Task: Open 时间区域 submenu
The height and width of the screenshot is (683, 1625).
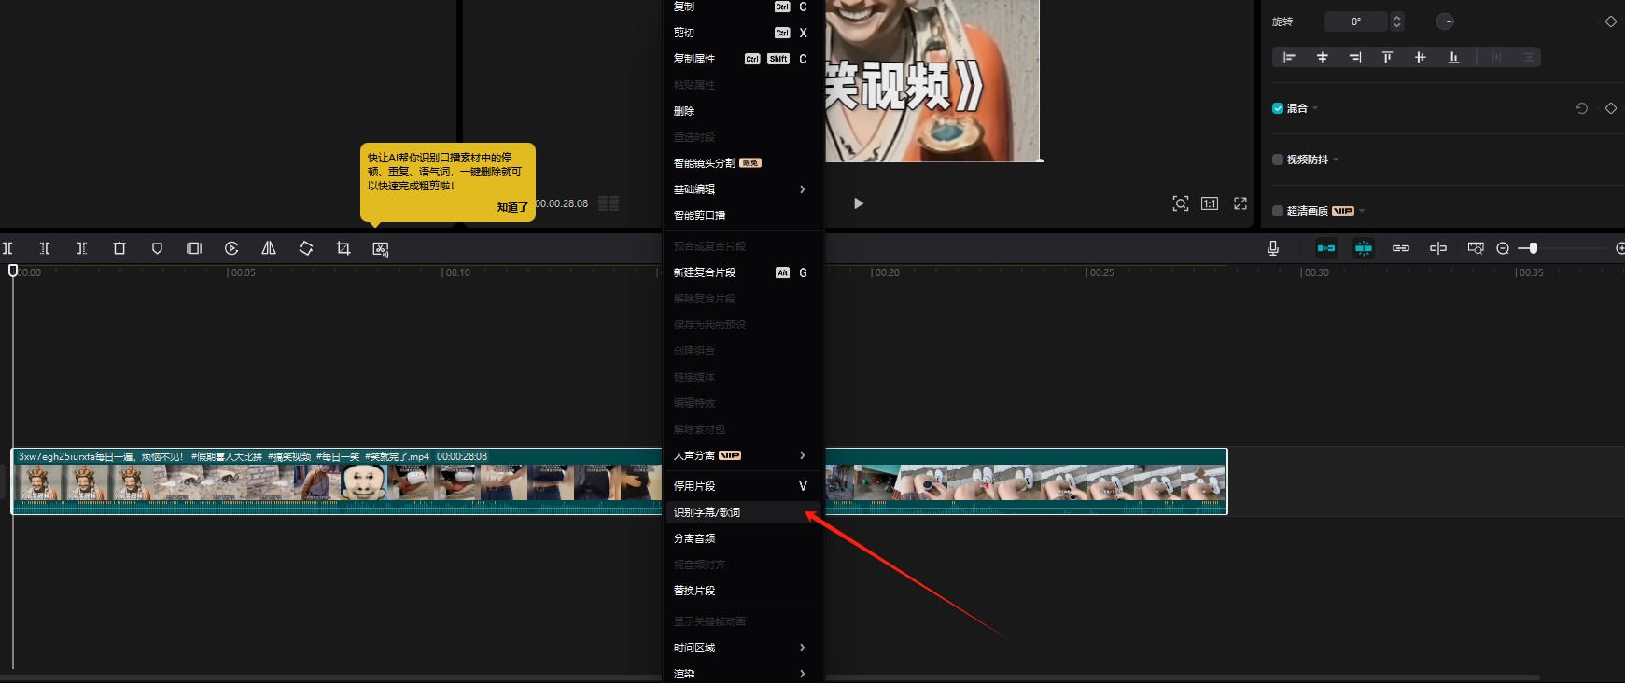Action: [743, 648]
